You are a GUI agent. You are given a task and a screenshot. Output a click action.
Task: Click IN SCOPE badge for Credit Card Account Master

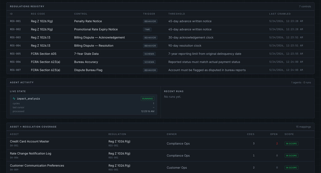tap(291, 144)
